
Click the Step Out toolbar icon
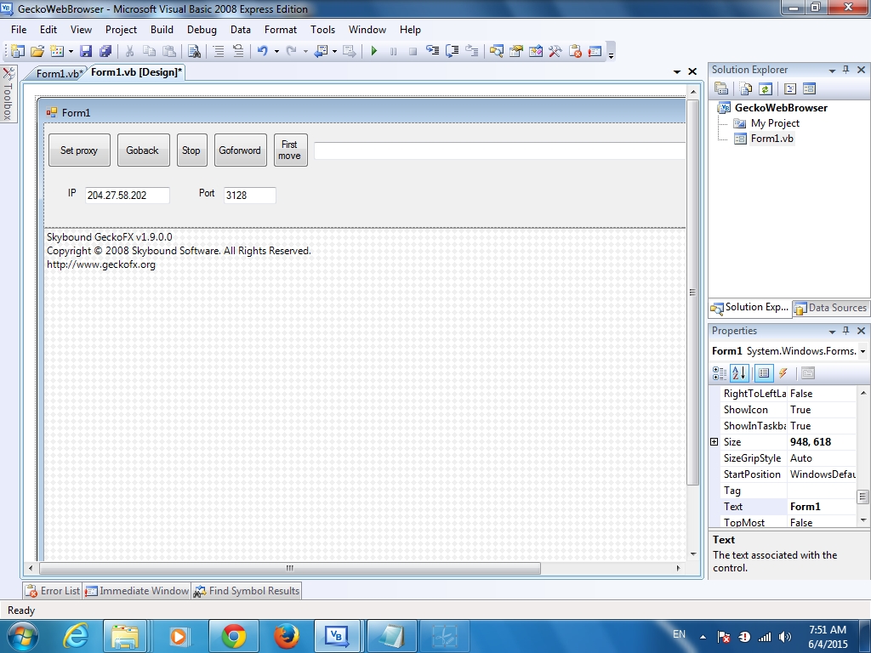471,51
